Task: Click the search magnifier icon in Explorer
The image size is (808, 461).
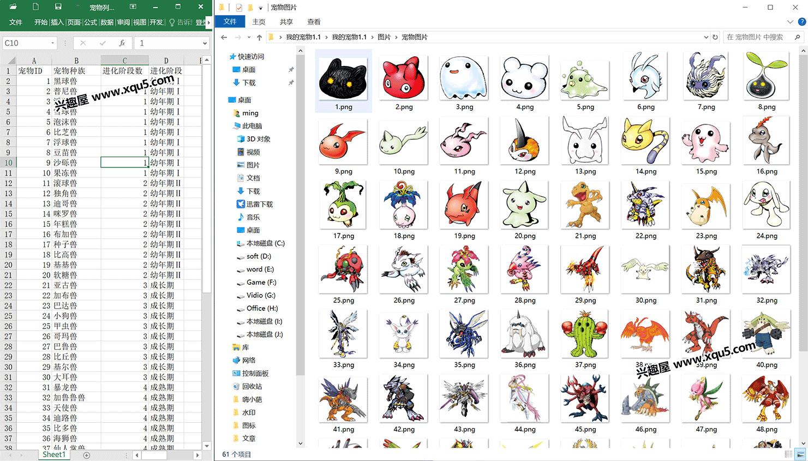Action: [x=798, y=37]
